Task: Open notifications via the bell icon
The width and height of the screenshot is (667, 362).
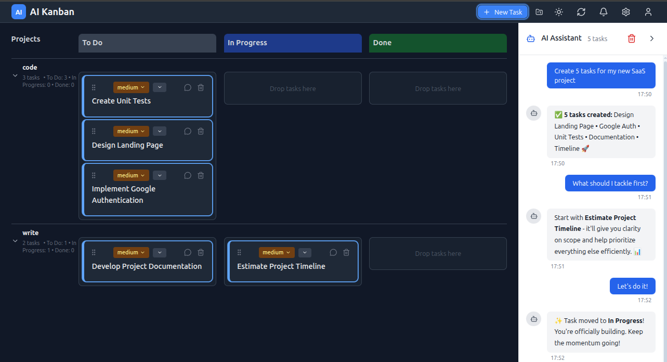Action: 603,11
